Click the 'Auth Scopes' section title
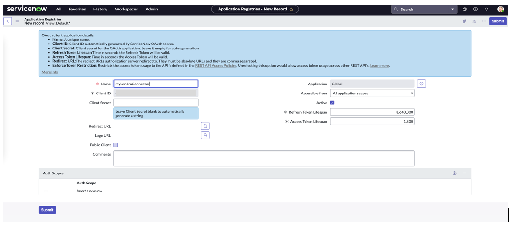This screenshot has width=509, height=227. coord(53,173)
